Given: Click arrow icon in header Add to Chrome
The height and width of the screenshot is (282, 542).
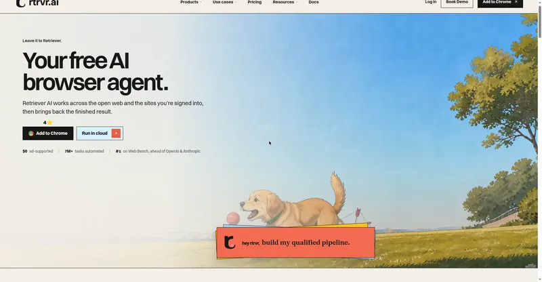Looking at the screenshot, I should tap(516, 2).
